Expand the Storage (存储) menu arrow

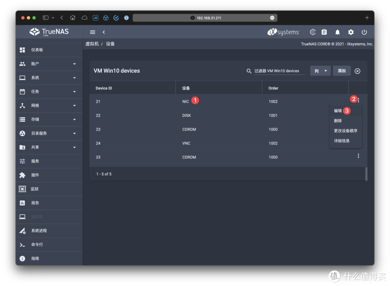74,120
